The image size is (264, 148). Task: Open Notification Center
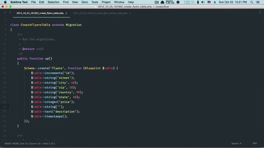[x=258, y=2]
